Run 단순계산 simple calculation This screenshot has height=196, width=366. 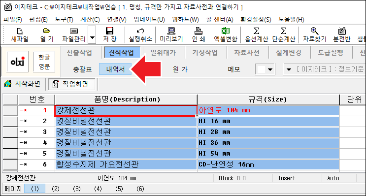pyautogui.click(x=283, y=35)
